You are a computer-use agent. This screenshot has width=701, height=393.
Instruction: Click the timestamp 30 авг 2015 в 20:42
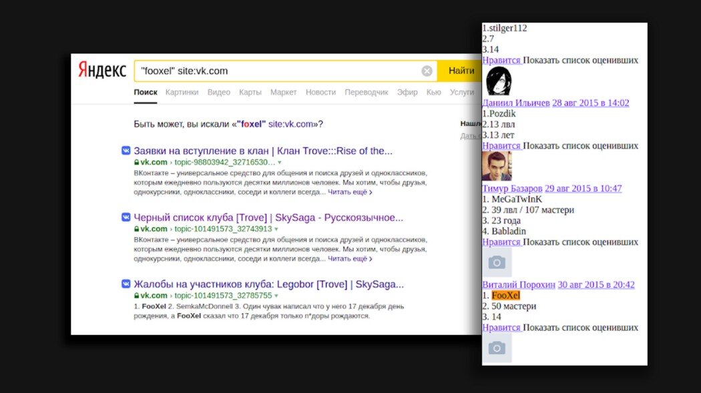click(596, 284)
